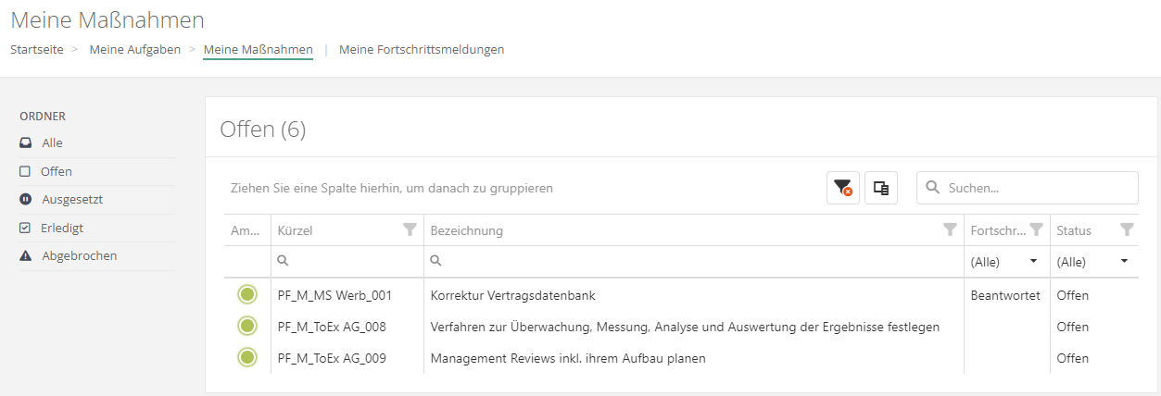Open the Status (Alle) filter dropdown

1093,262
